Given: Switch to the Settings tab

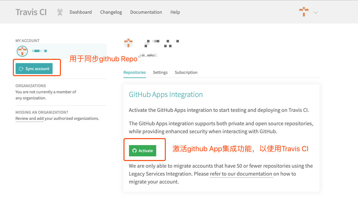Looking at the screenshot, I should pyautogui.click(x=160, y=73).
